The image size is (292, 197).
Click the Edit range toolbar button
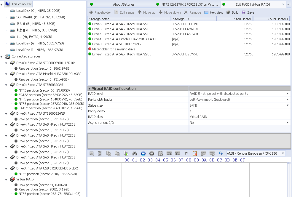click(x=125, y=12)
